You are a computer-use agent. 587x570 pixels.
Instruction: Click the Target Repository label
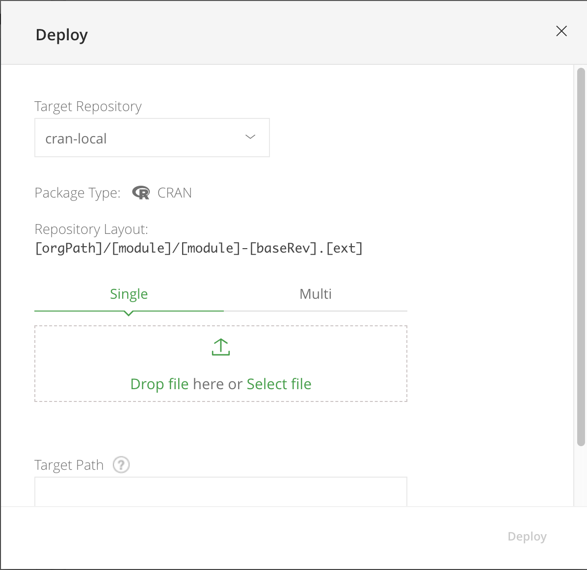coord(88,107)
